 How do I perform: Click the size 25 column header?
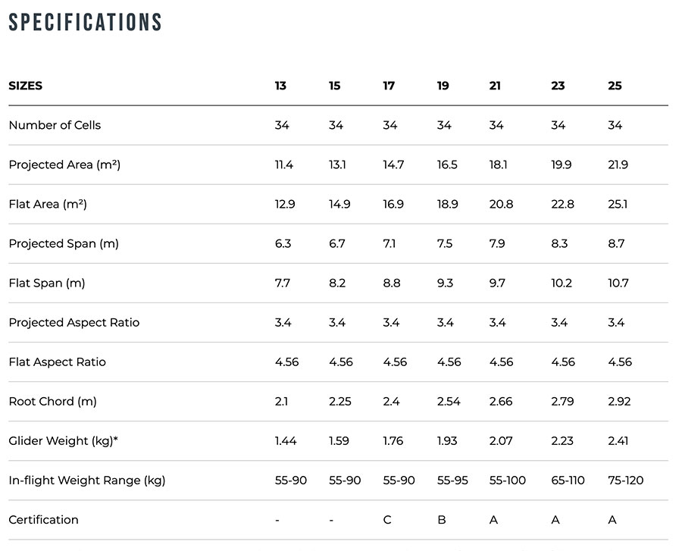pyautogui.click(x=615, y=86)
